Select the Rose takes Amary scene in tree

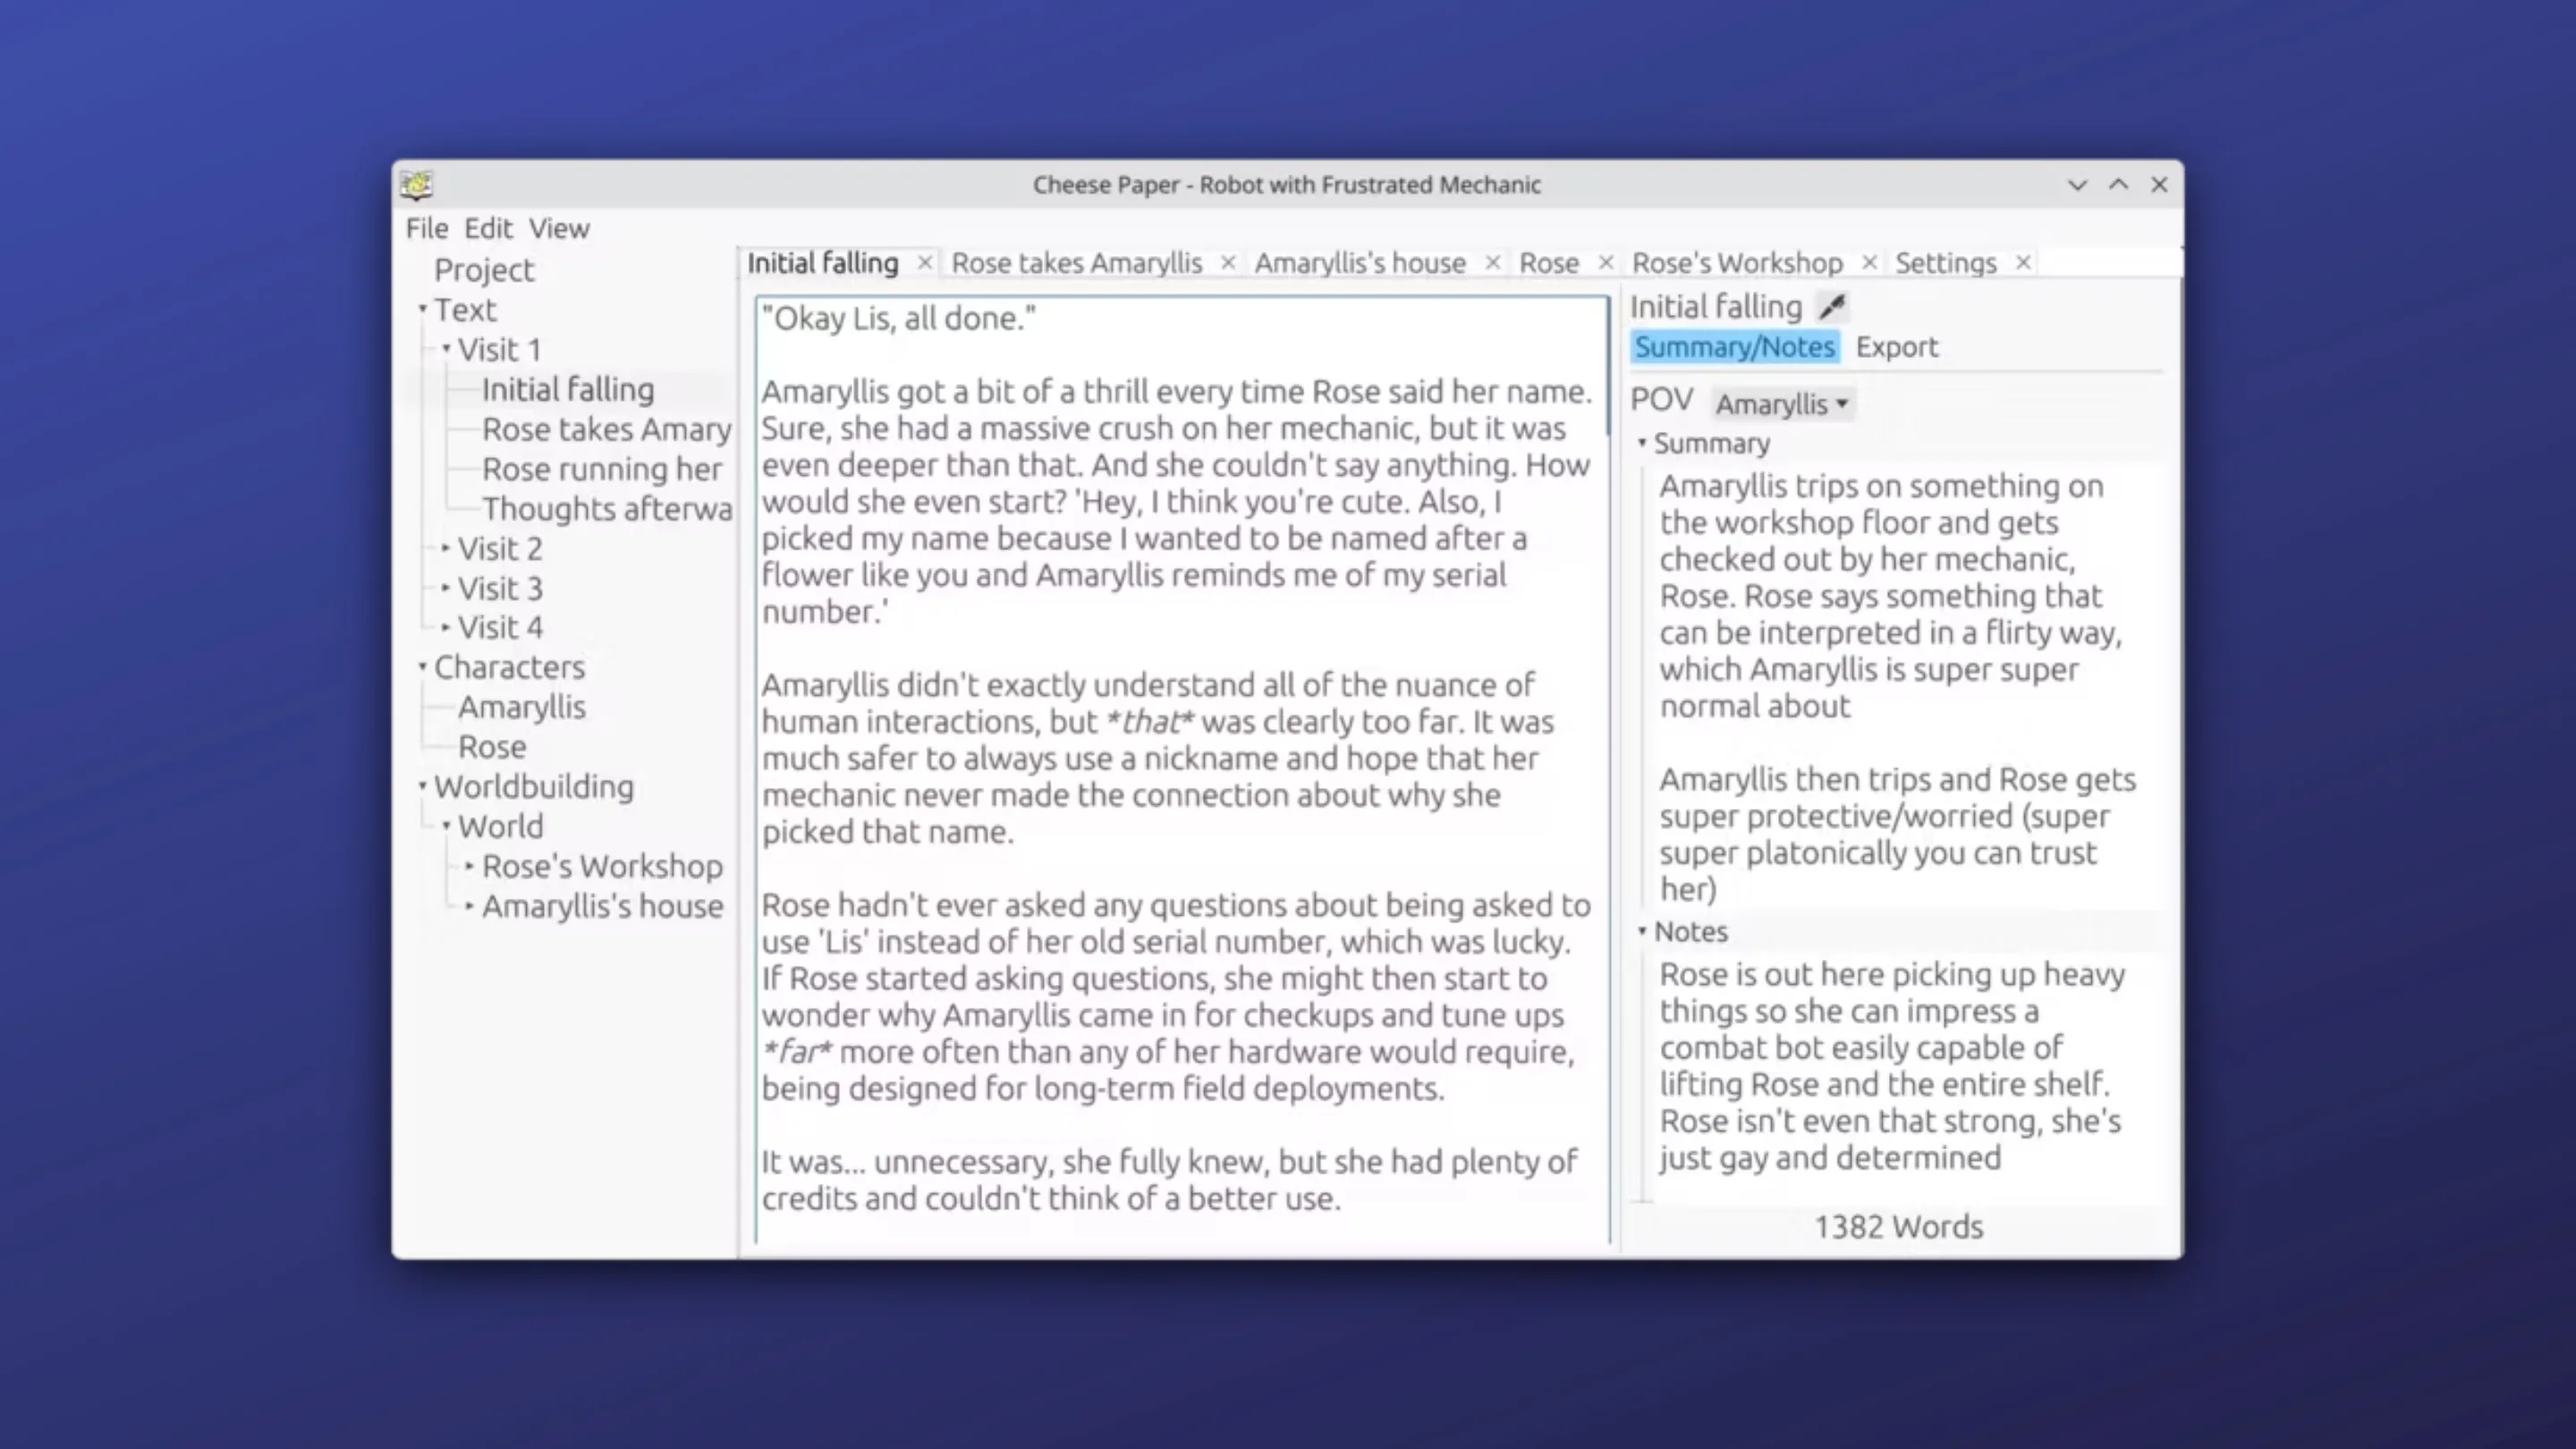[607, 429]
